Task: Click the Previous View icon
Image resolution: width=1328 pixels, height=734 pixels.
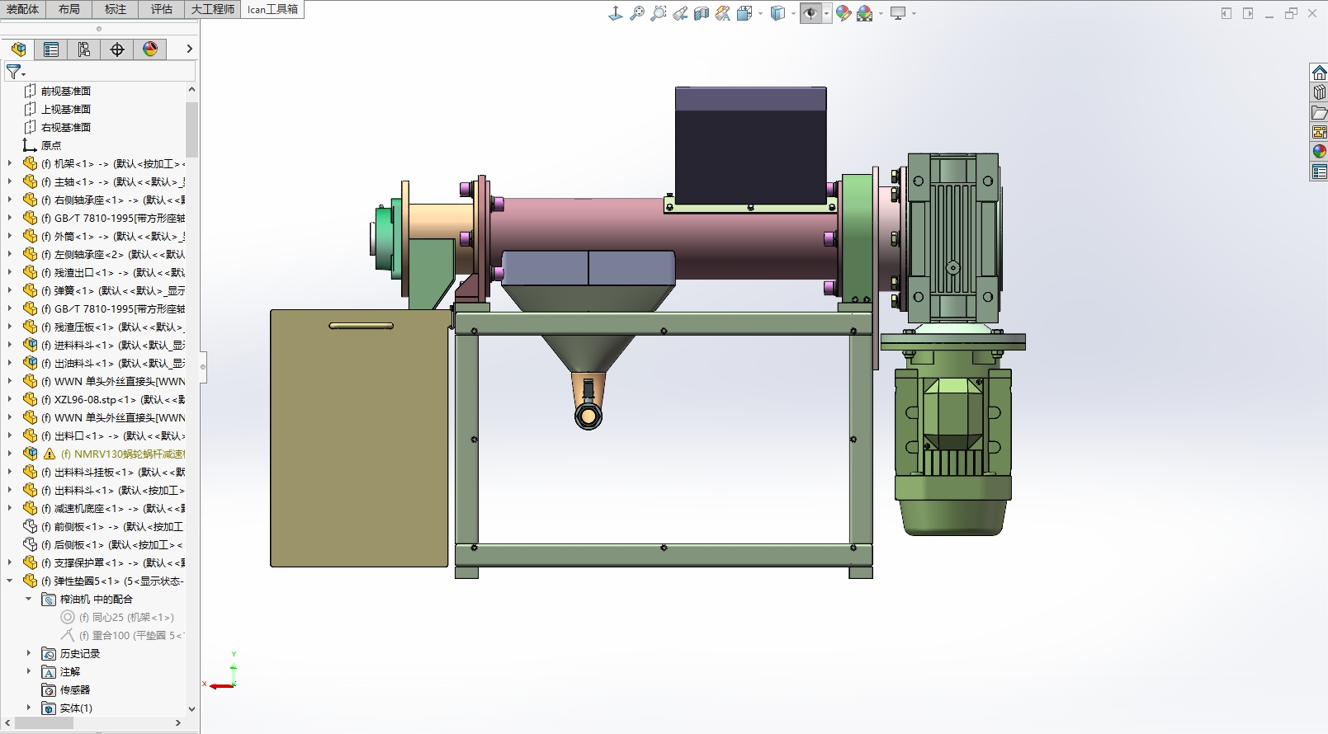Action: (x=680, y=13)
